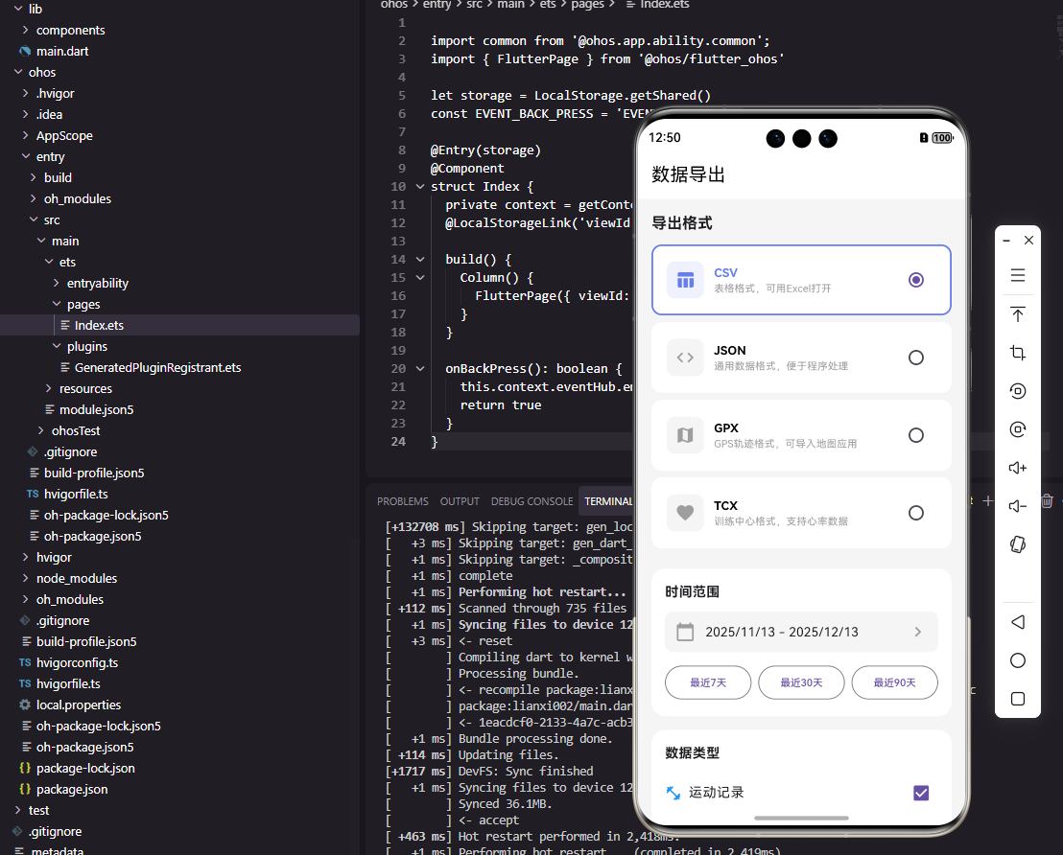Open the emulator toolbar hamburger menu
Screen dimensions: 1063x855
click(x=1018, y=275)
